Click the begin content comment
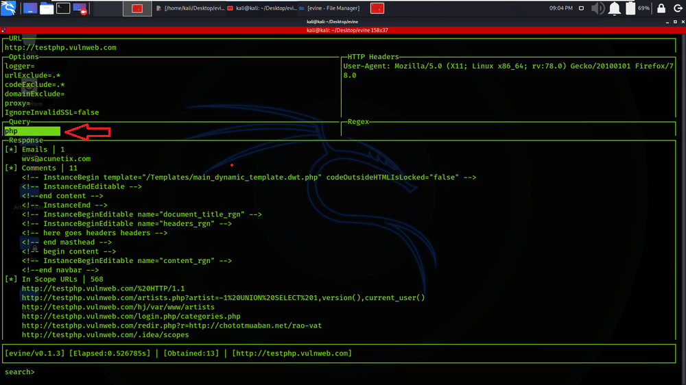686x385 pixels. 69,251
